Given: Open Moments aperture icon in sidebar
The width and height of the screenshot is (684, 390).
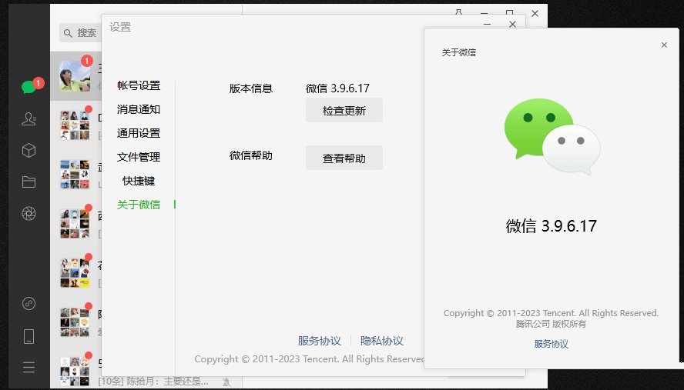Looking at the screenshot, I should (28, 214).
